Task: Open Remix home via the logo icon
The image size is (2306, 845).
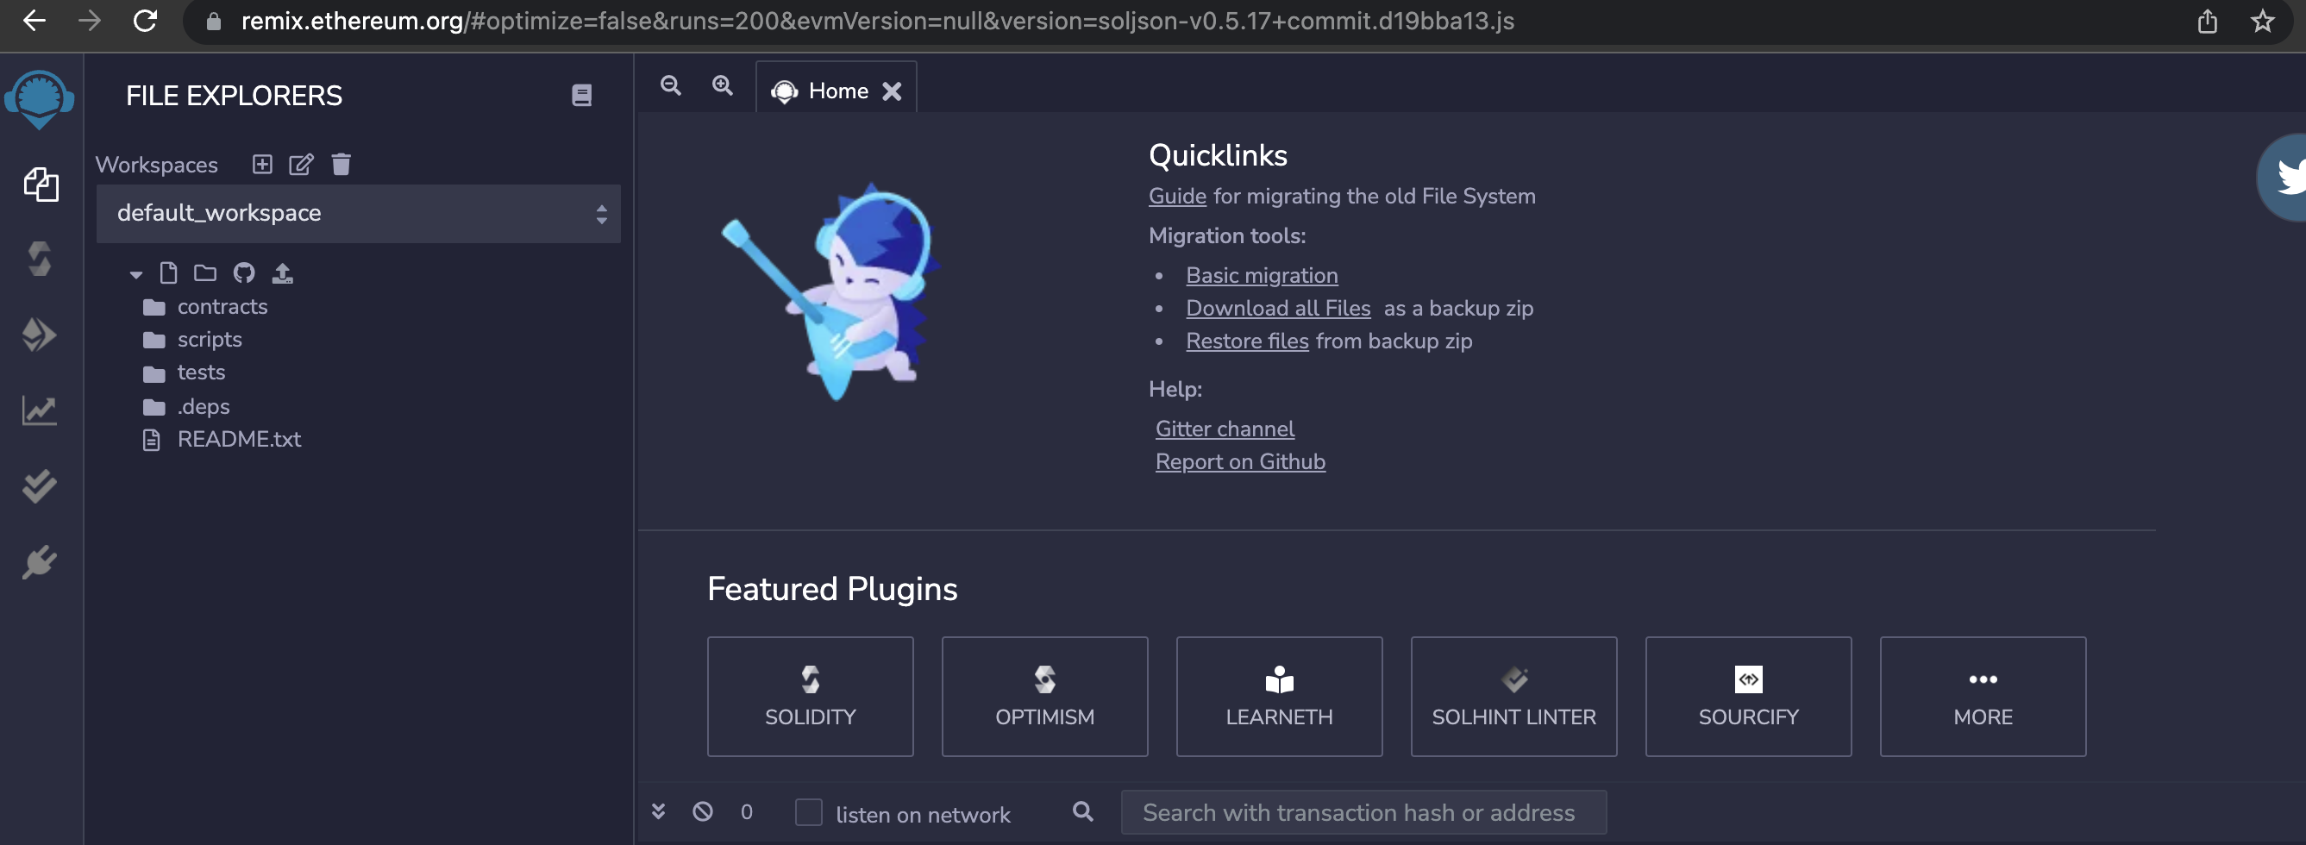Action: 40,98
